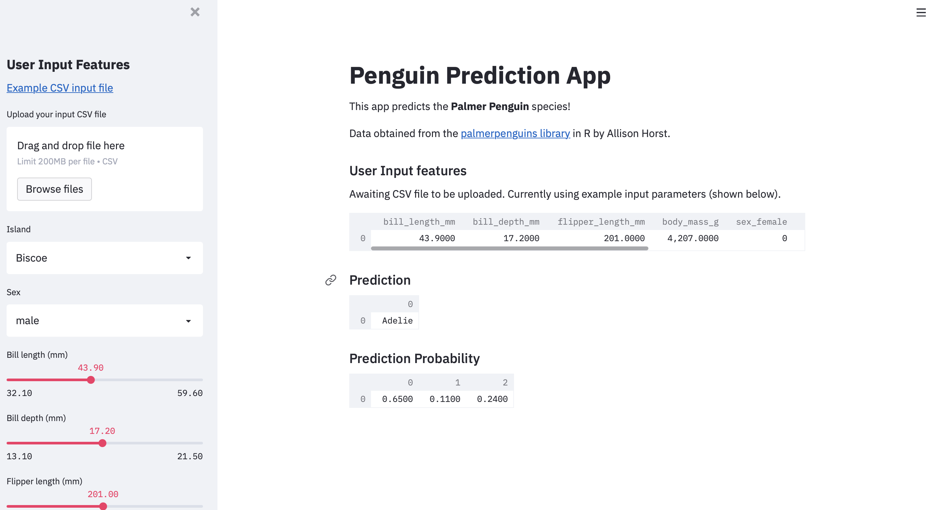The width and height of the screenshot is (939, 510).
Task: Click the drag and drop file area
Action: [105, 169]
